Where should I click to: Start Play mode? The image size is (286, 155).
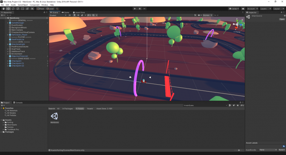135,9
